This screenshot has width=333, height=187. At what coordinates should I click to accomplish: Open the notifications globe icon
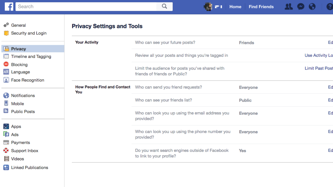pyautogui.click(x=312, y=6)
